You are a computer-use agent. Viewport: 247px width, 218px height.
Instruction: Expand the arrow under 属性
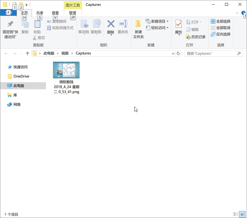[179, 35]
